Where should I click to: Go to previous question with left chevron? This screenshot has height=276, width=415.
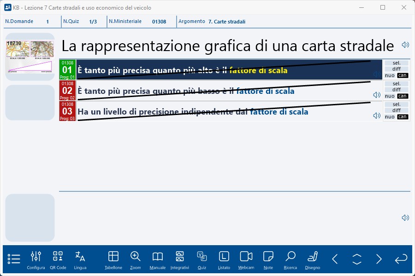[335, 259]
